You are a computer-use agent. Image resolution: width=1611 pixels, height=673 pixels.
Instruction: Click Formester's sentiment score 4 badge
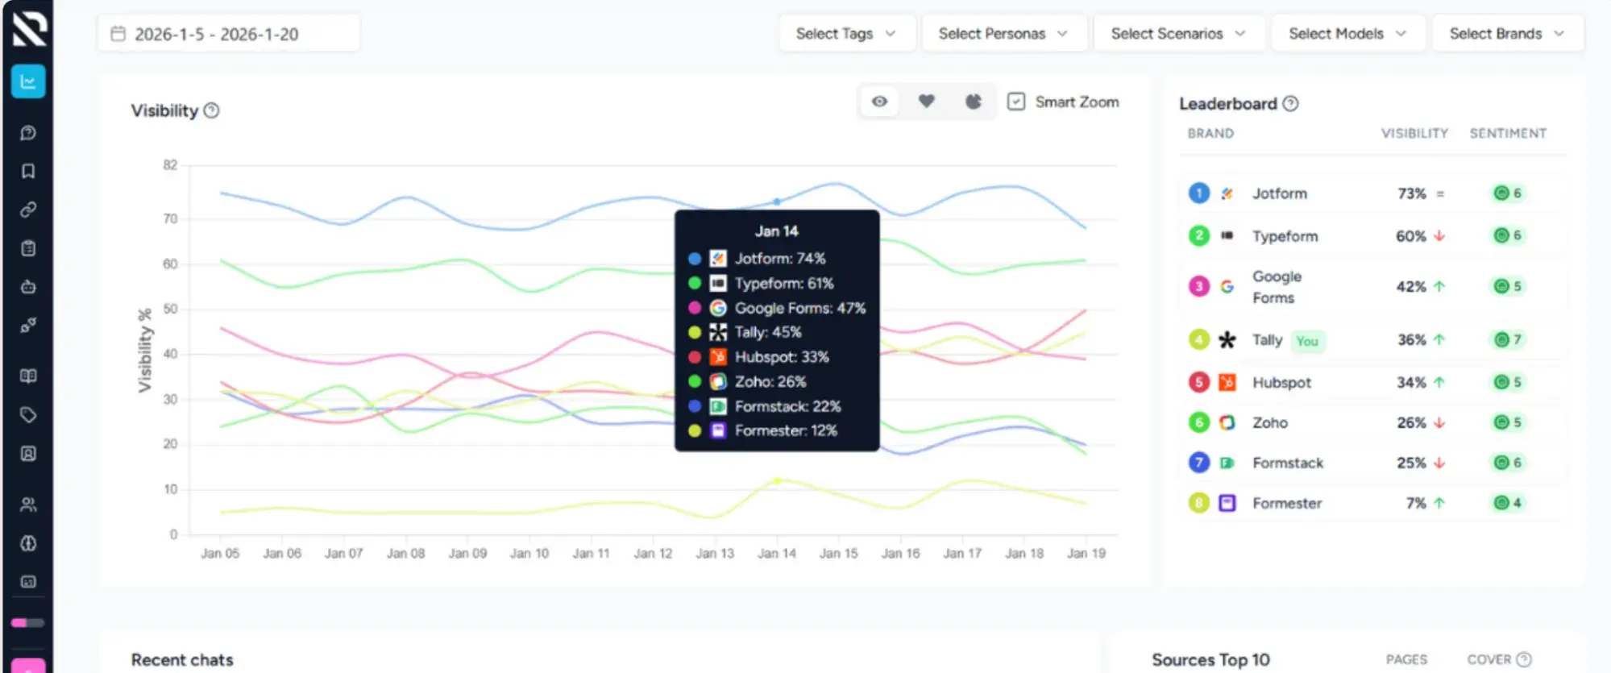click(1508, 503)
